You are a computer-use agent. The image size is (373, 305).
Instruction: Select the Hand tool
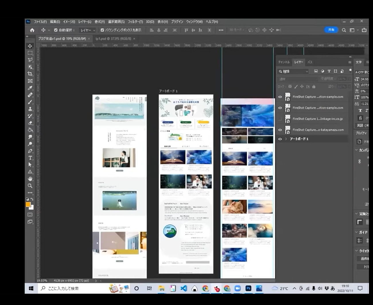(x=30, y=179)
